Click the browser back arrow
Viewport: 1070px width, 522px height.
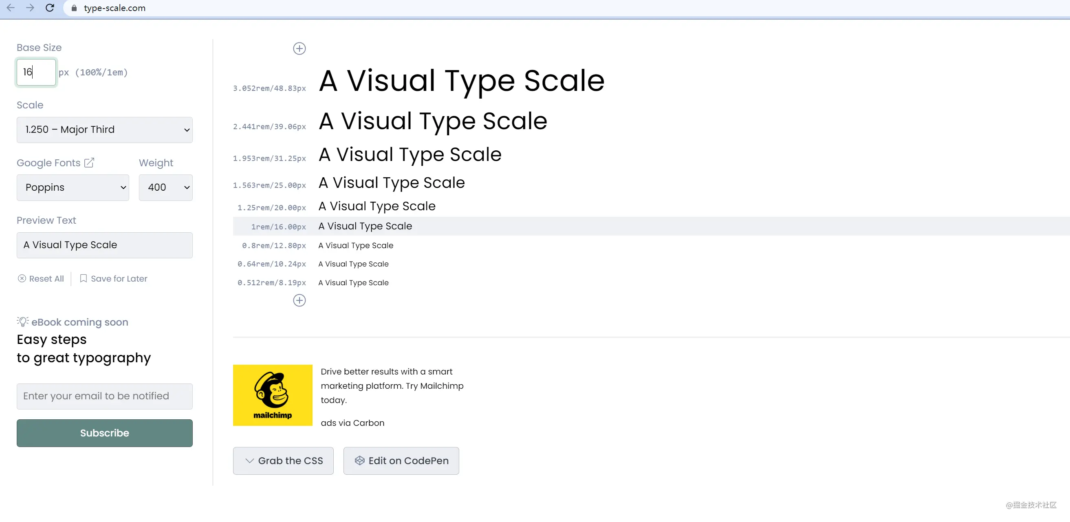[11, 7]
